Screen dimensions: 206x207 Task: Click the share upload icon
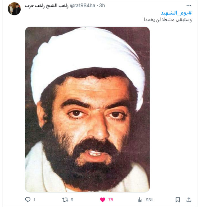click(189, 200)
